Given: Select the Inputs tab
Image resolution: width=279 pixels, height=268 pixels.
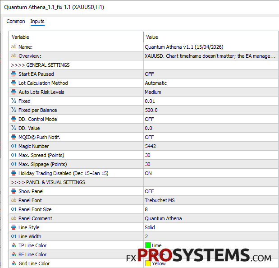Looking at the screenshot, I should coord(37,21).
